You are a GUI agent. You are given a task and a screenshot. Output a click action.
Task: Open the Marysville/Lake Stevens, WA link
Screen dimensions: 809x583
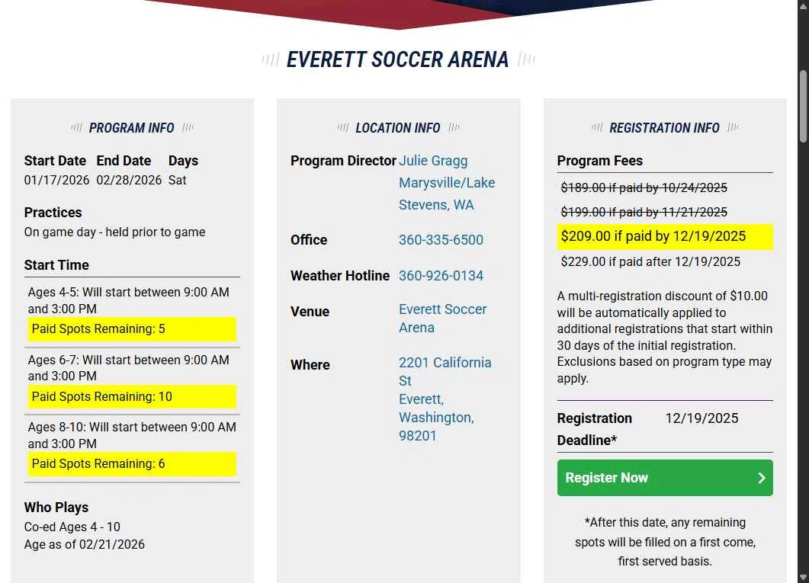447,194
